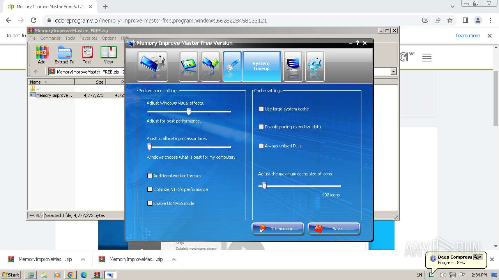Open the Chrome three-dot menu
Image resolution: width=499 pixels, height=280 pixels.
(x=490, y=21)
